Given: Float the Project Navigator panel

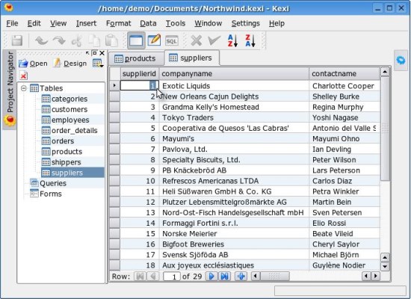Looking at the screenshot, I should (95, 53).
